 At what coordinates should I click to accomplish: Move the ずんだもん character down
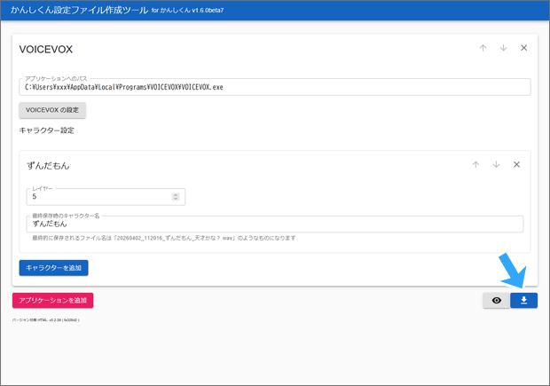click(x=496, y=165)
